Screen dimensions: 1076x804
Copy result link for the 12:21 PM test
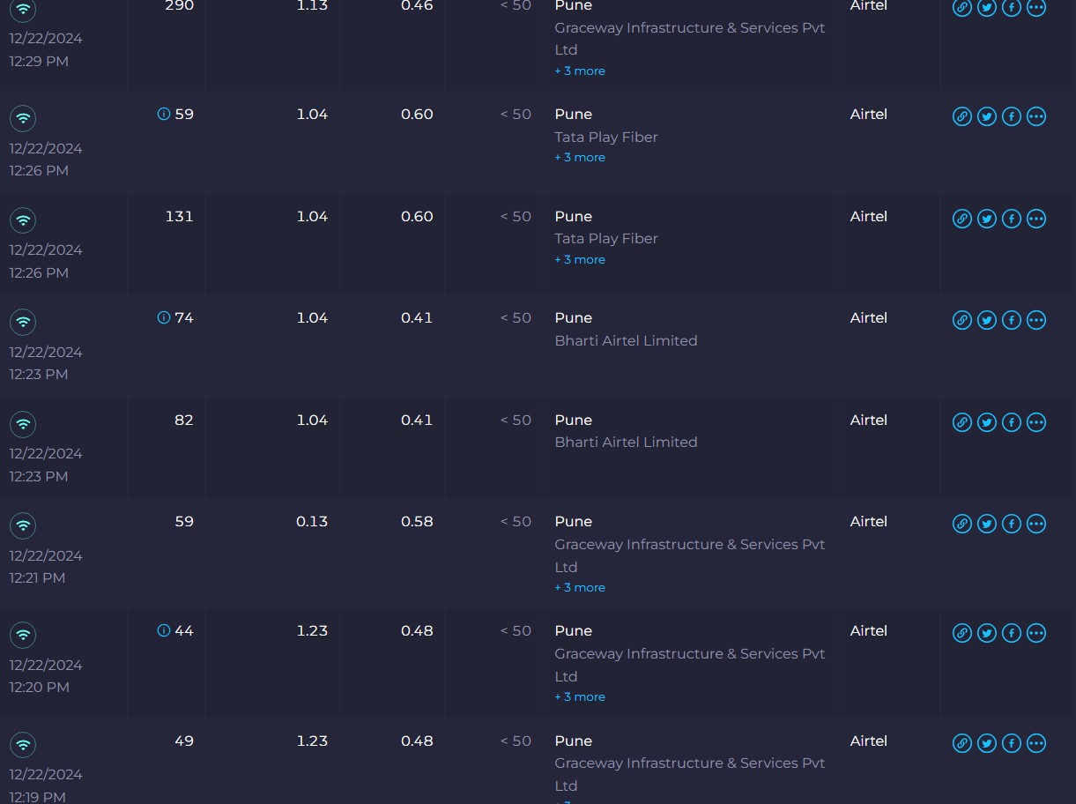[x=962, y=524]
